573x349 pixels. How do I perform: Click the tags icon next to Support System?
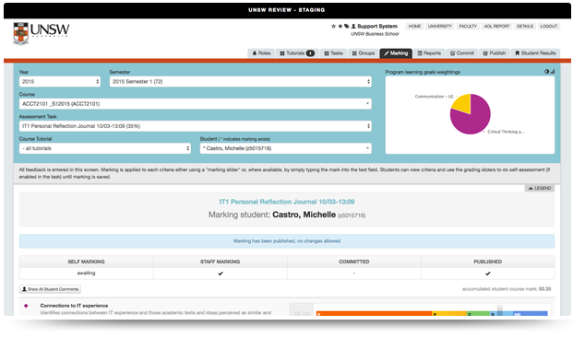pos(346,27)
